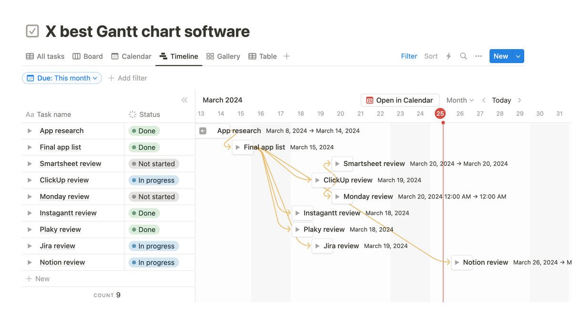Expand the New button's dropdown chevron
The image size is (572, 332).
(518, 56)
